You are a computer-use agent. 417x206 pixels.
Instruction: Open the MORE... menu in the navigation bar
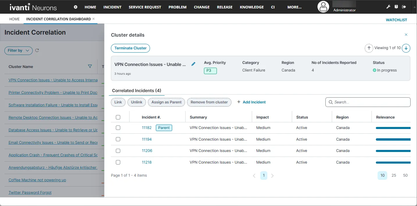294,7
